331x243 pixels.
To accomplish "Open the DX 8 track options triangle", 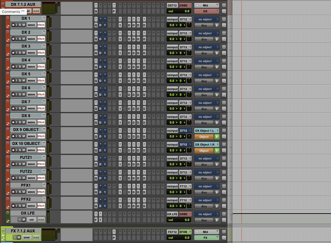I will [x=8, y=116].
